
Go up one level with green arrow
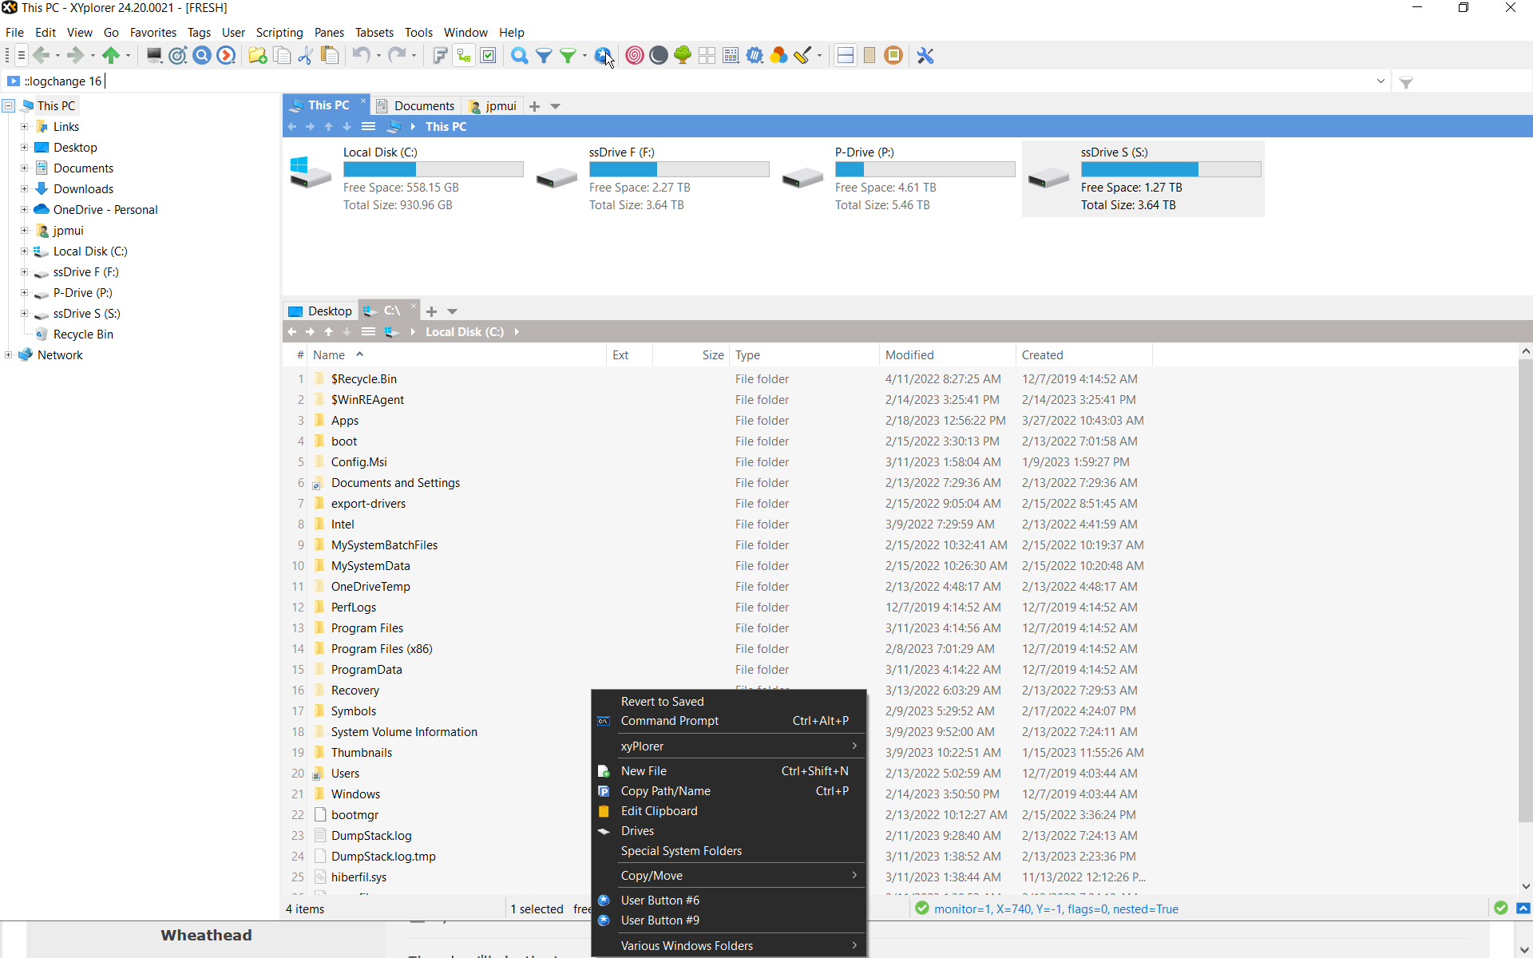click(x=111, y=55)
